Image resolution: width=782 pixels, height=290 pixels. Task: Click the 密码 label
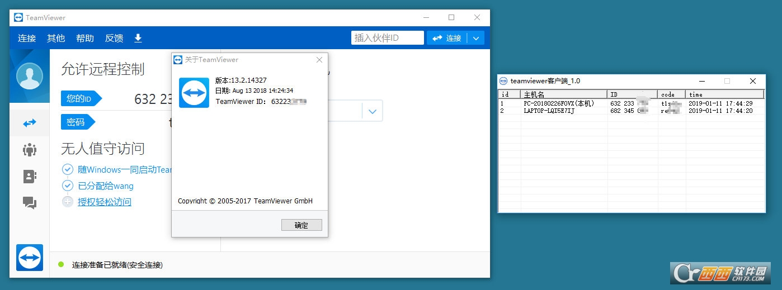click(78, 122)
